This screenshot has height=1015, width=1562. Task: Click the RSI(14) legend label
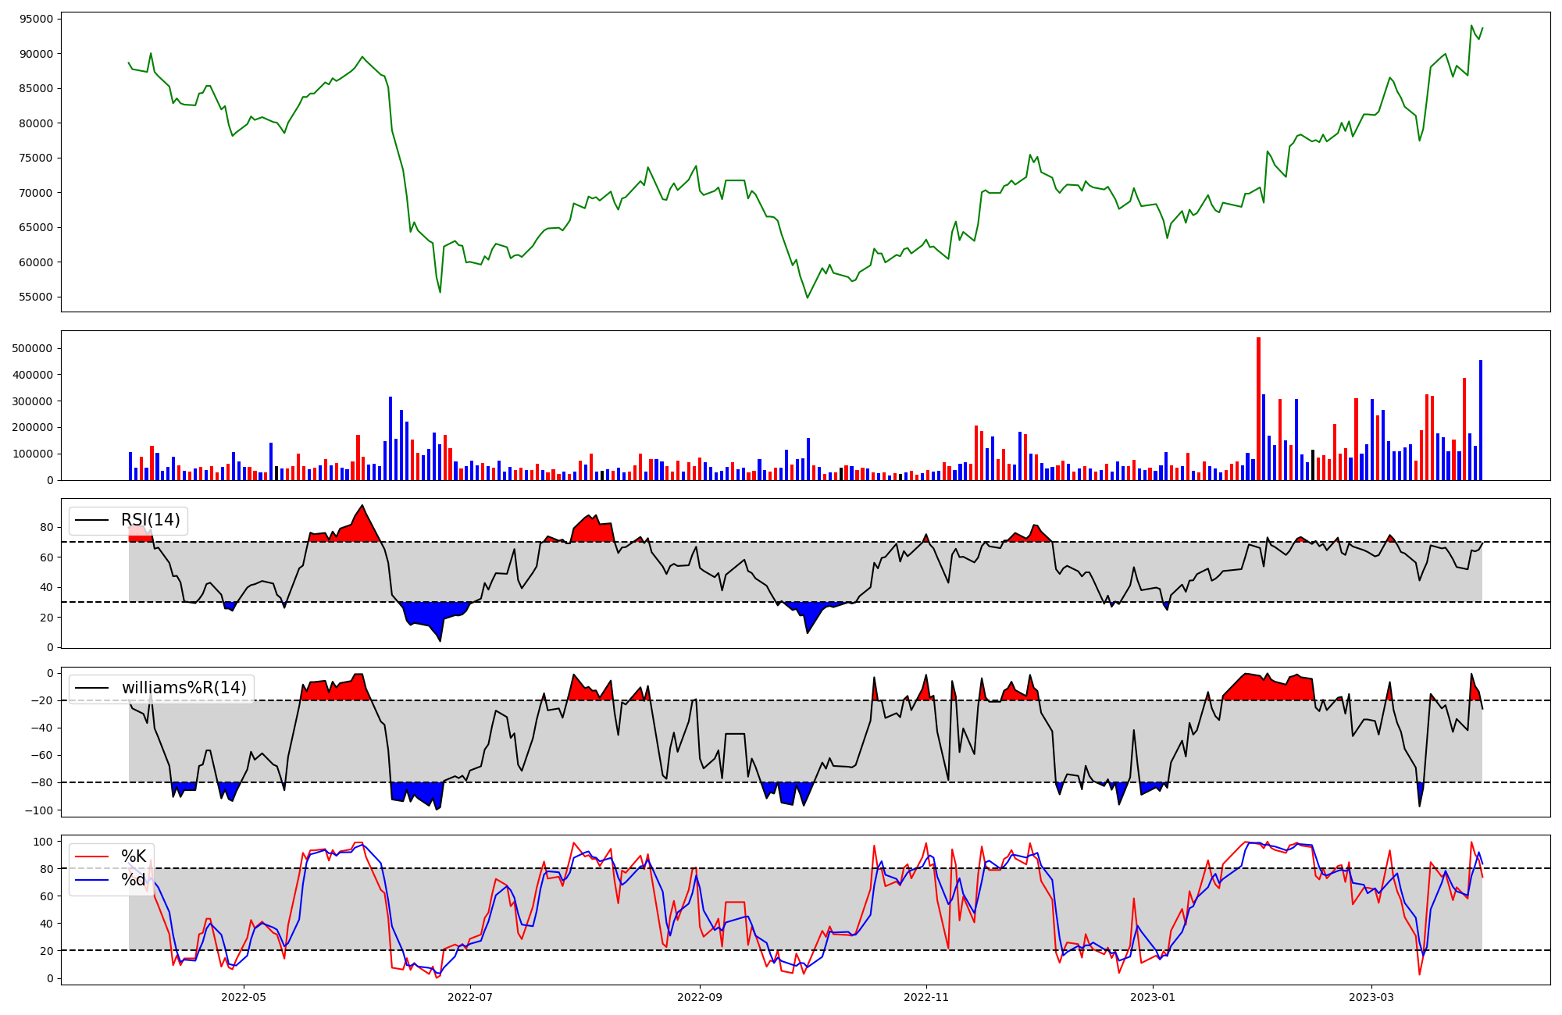pos(150,520)
